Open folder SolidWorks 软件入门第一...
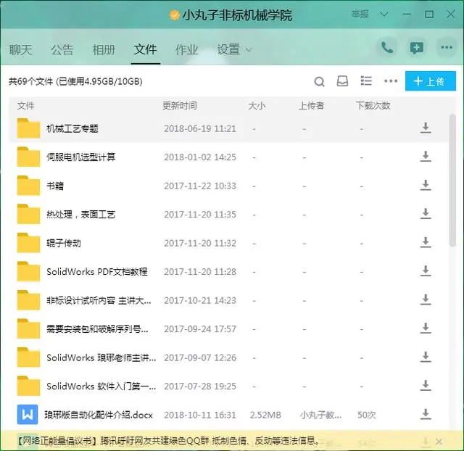The image size is (464, 451). (101, 386)
